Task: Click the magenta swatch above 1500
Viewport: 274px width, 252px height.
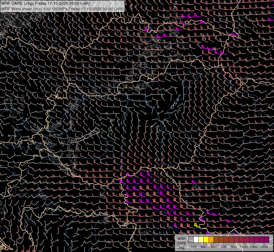Action: click(266, 240)
